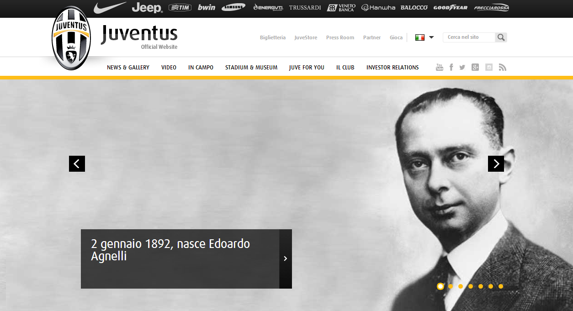Viewport: 573px width, 311px height.
Task: Open the Edoardo Agnelli headline arrow
Action: 286,259
